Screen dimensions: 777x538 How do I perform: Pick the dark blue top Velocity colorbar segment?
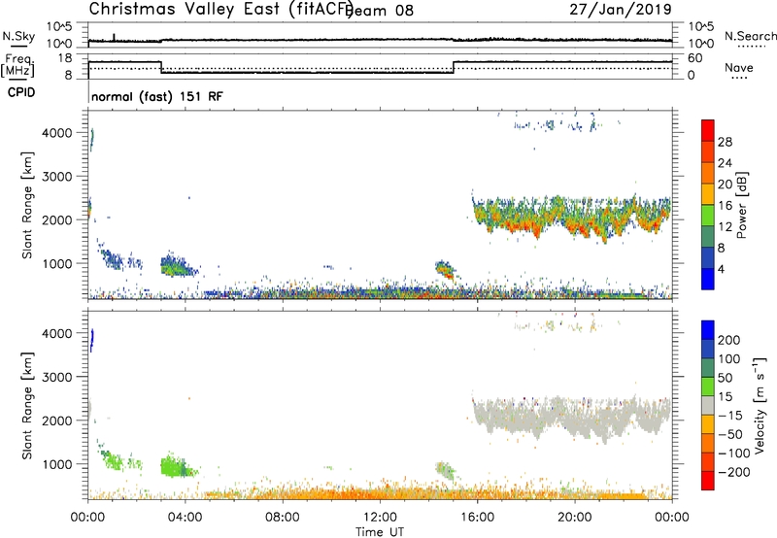708,329
